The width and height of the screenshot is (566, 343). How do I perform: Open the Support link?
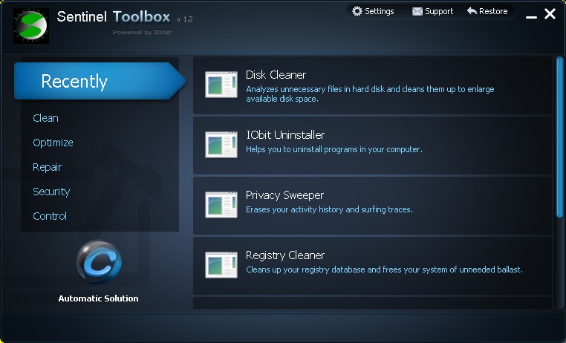[439, 11]
